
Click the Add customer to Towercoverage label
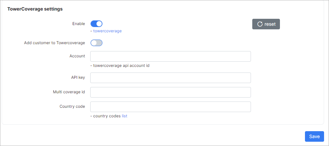click(x=54, y=43)
